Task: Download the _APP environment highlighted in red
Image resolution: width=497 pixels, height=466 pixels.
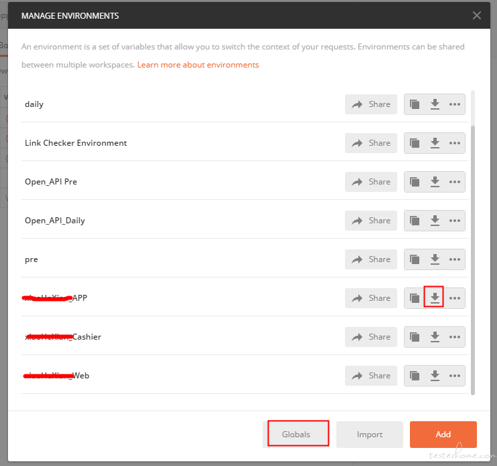Action: (435, 298)
